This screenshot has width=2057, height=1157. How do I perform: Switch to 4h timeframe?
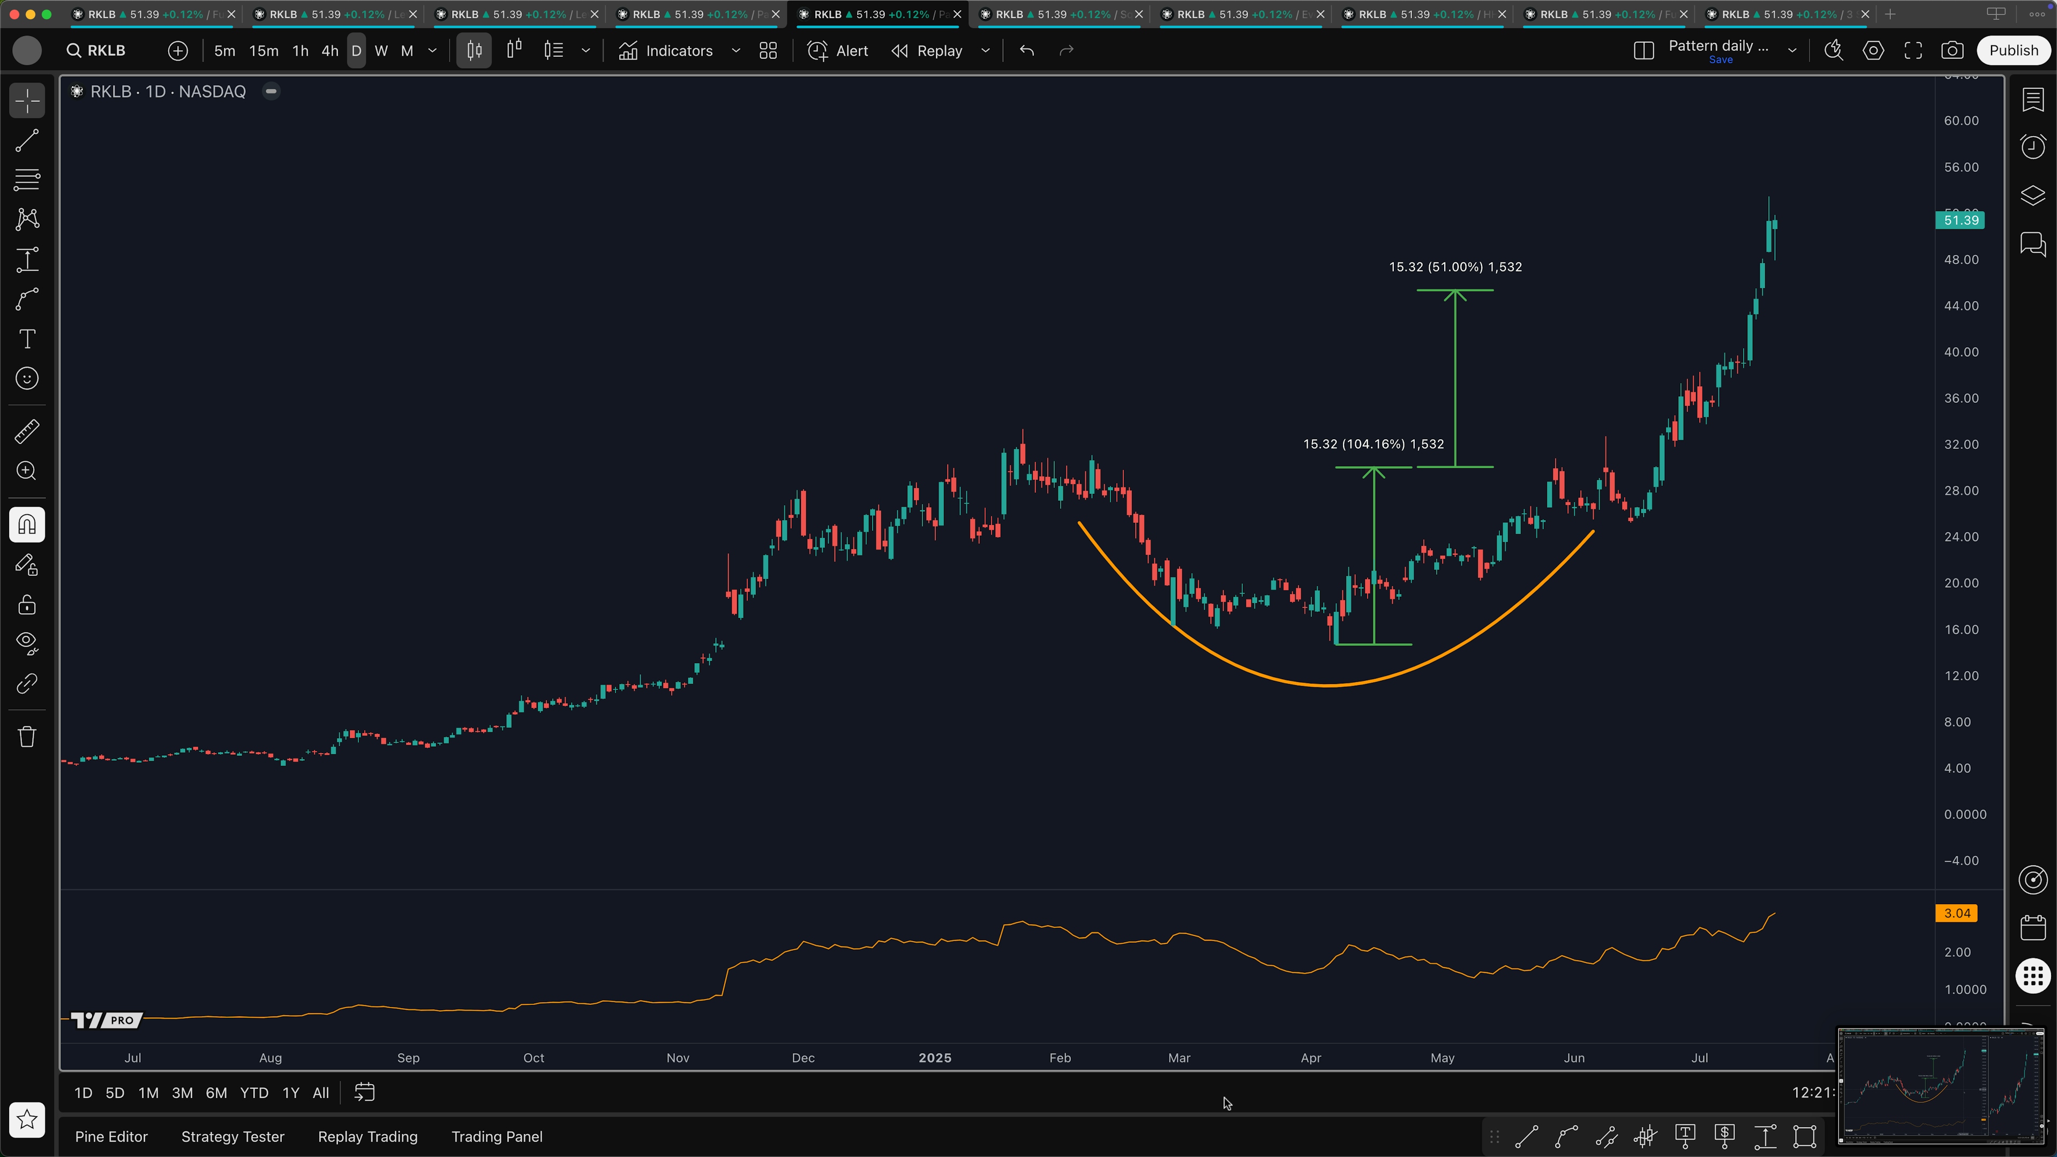(x=330, y=51)
